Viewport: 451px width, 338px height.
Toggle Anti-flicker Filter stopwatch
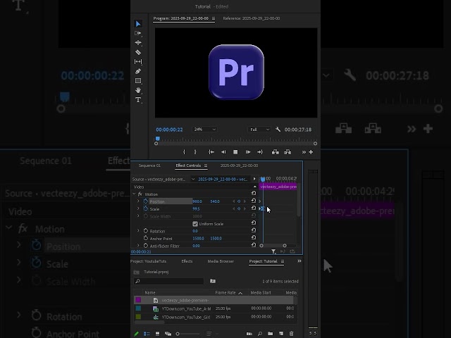tap(146, 246)
